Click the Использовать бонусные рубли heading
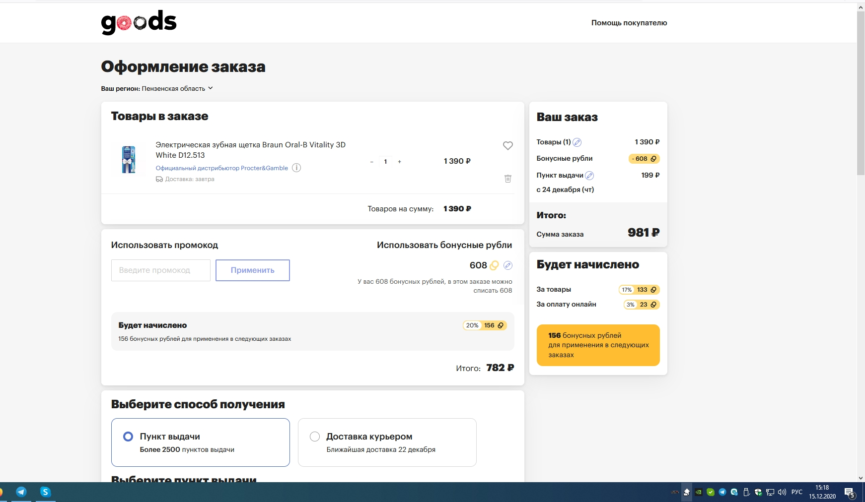Screen dimensions: 865x502 click(444, 245)
